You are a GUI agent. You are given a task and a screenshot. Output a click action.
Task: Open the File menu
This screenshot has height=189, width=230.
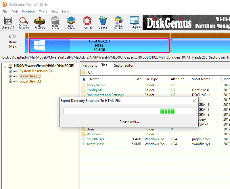point(5,12)
